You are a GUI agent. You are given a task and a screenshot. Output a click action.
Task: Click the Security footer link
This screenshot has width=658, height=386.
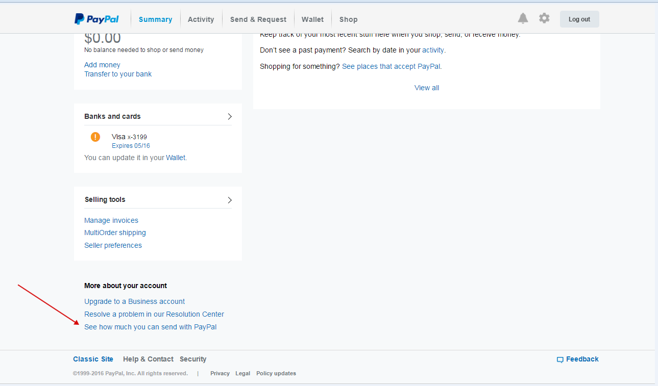pyautogui.click(x=193, y=359)
